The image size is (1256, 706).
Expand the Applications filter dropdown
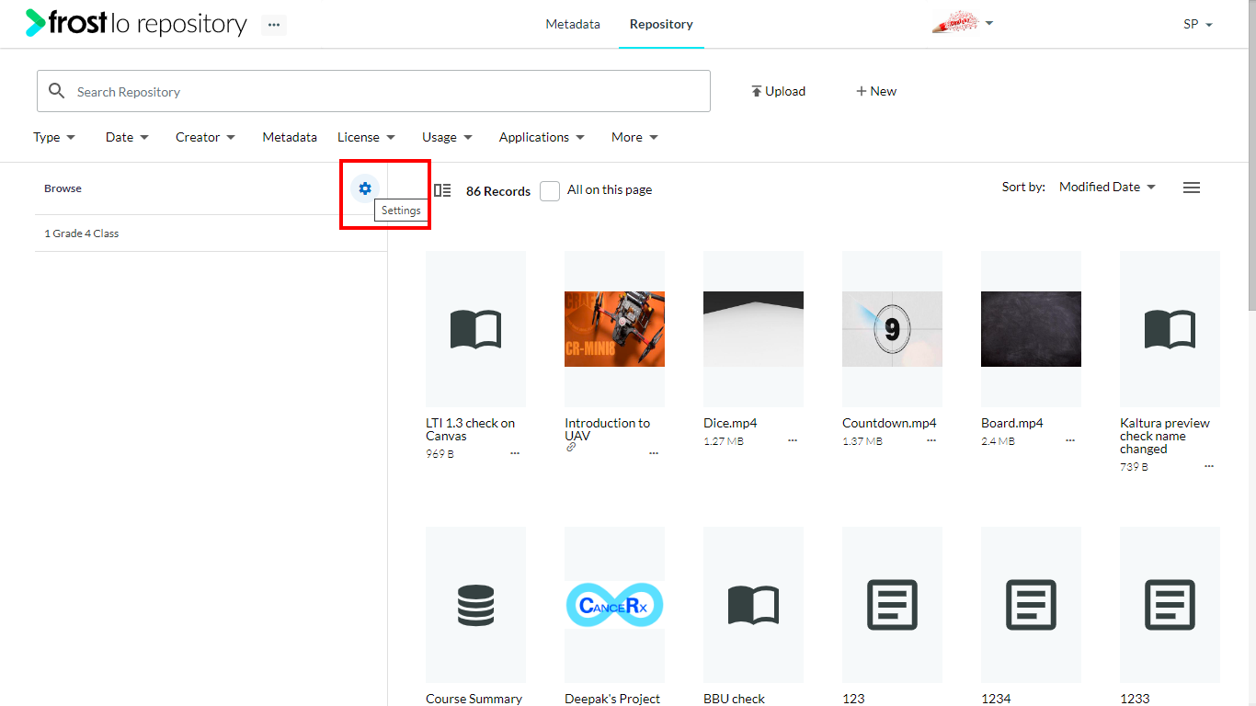542,137
